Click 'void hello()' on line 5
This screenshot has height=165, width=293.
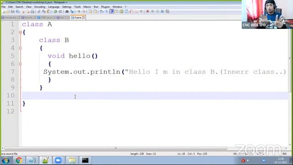(x=72, y=56)
